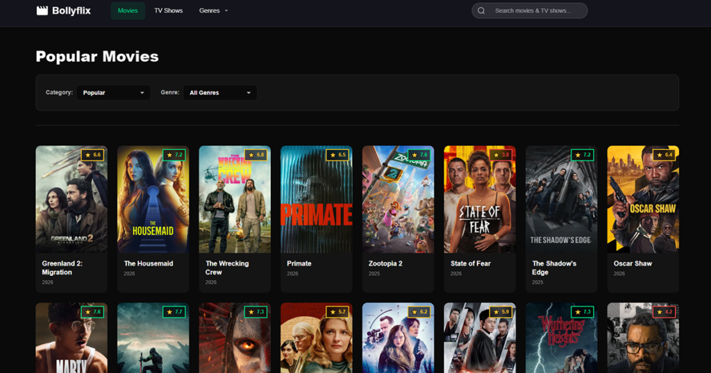Open The Housemaid title link
Viewport: 711px width, 373px height.
[149, 263]
